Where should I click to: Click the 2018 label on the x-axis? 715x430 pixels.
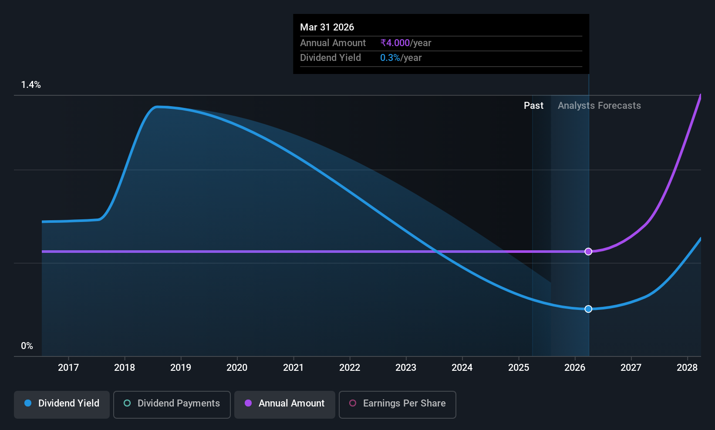[125, 368]
